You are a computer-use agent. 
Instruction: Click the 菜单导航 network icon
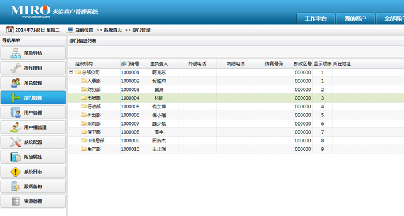pos(16,53)
